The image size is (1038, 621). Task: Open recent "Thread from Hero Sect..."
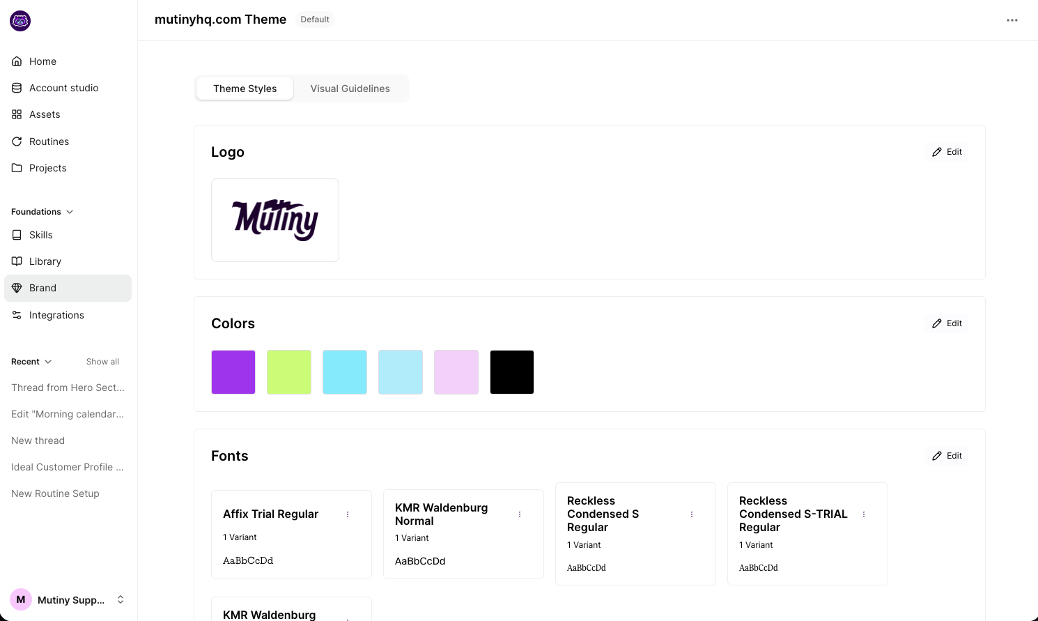pyautogui.click(x=68, y=388)
